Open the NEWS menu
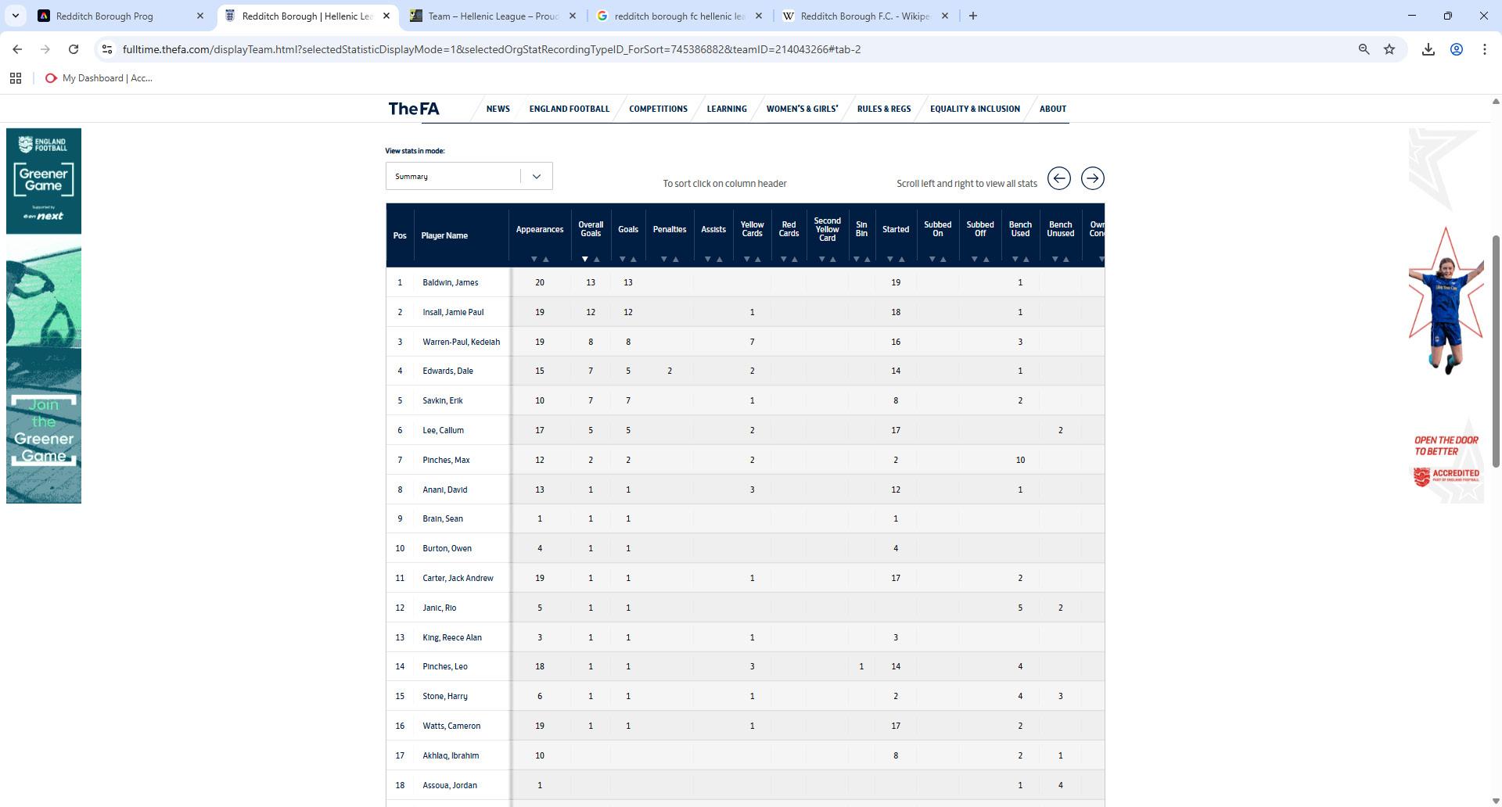This screenshot has height=807, width=1502. click(x=498, y=109)
